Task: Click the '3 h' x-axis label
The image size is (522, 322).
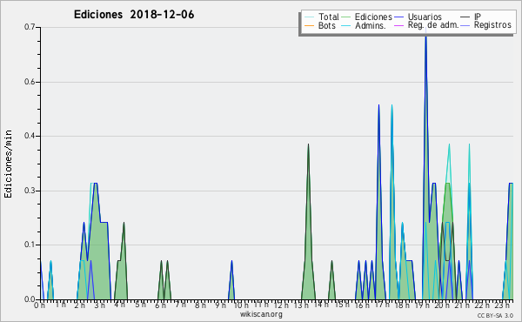Action: point(99,305)
